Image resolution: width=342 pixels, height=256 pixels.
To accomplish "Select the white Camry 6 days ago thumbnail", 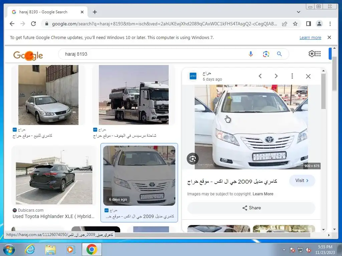I will pyautogui.click(x=139, y=176).
